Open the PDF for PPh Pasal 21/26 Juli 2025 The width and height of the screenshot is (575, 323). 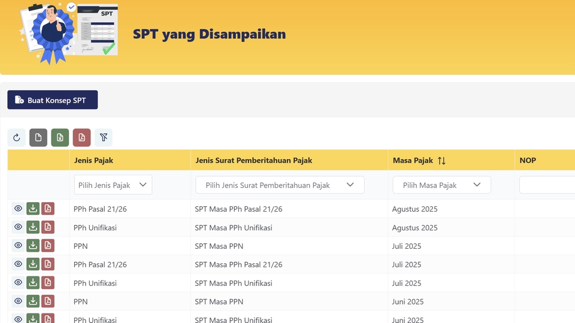pyautogui.click(x=48, y=264)
